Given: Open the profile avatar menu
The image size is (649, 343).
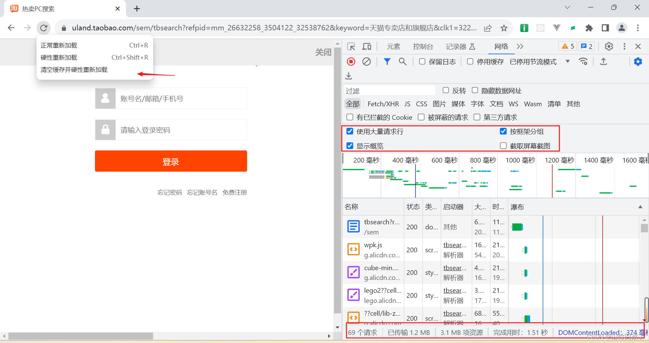Looking at the screenshot, I should (622, 28).
